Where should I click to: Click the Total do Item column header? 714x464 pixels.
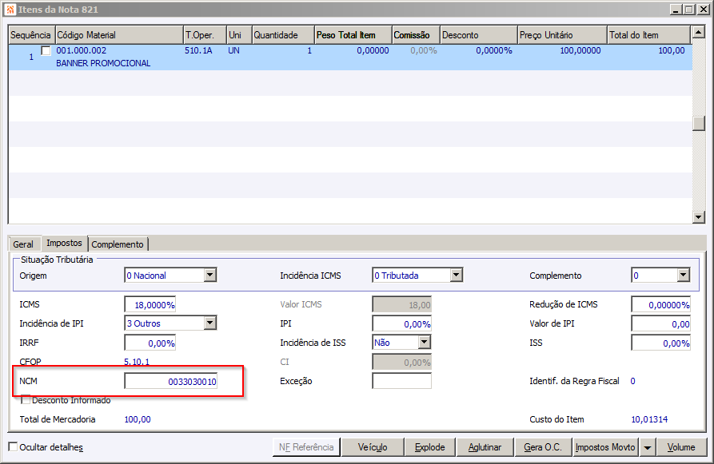[649, 35]
